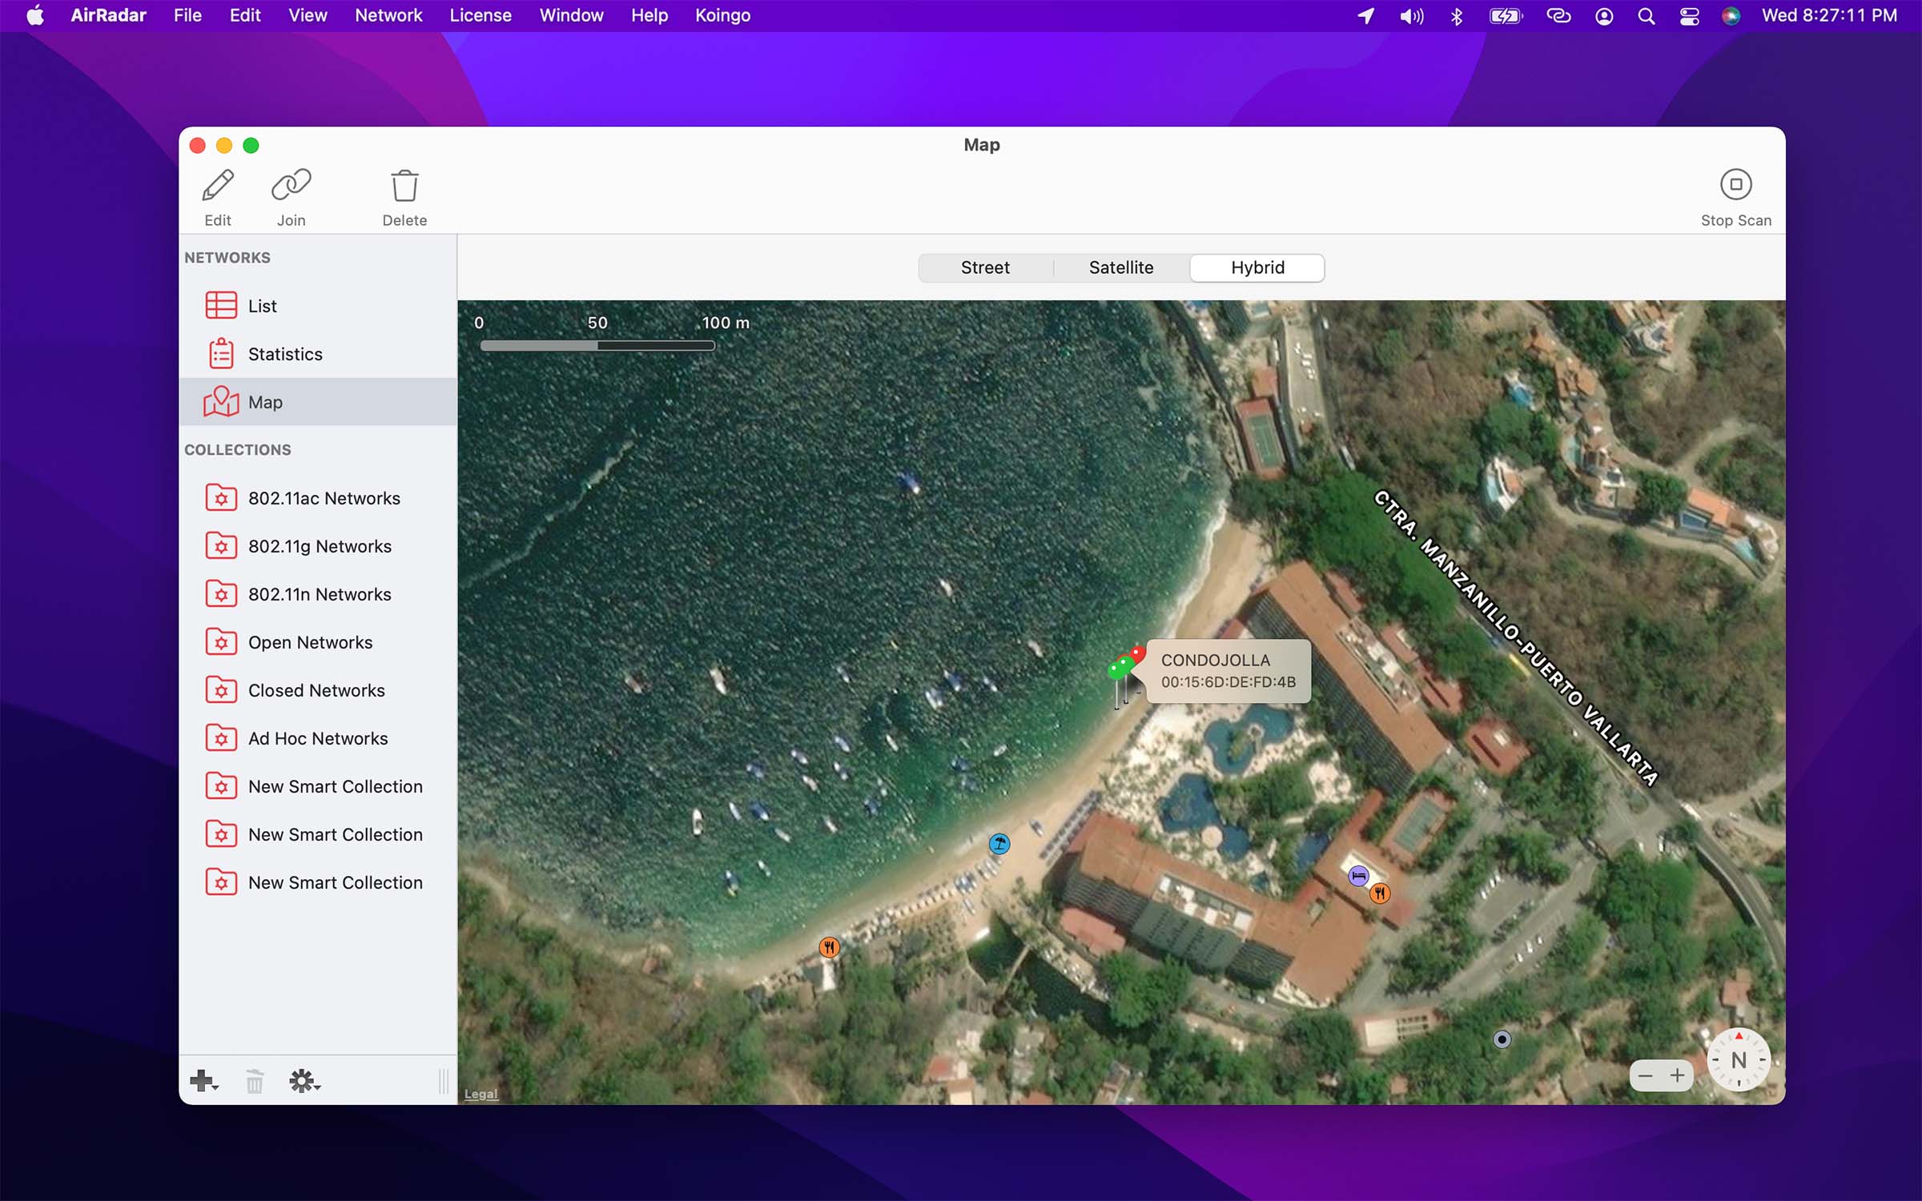
Task: Open the Koingo menu
Action: point(722,15)
